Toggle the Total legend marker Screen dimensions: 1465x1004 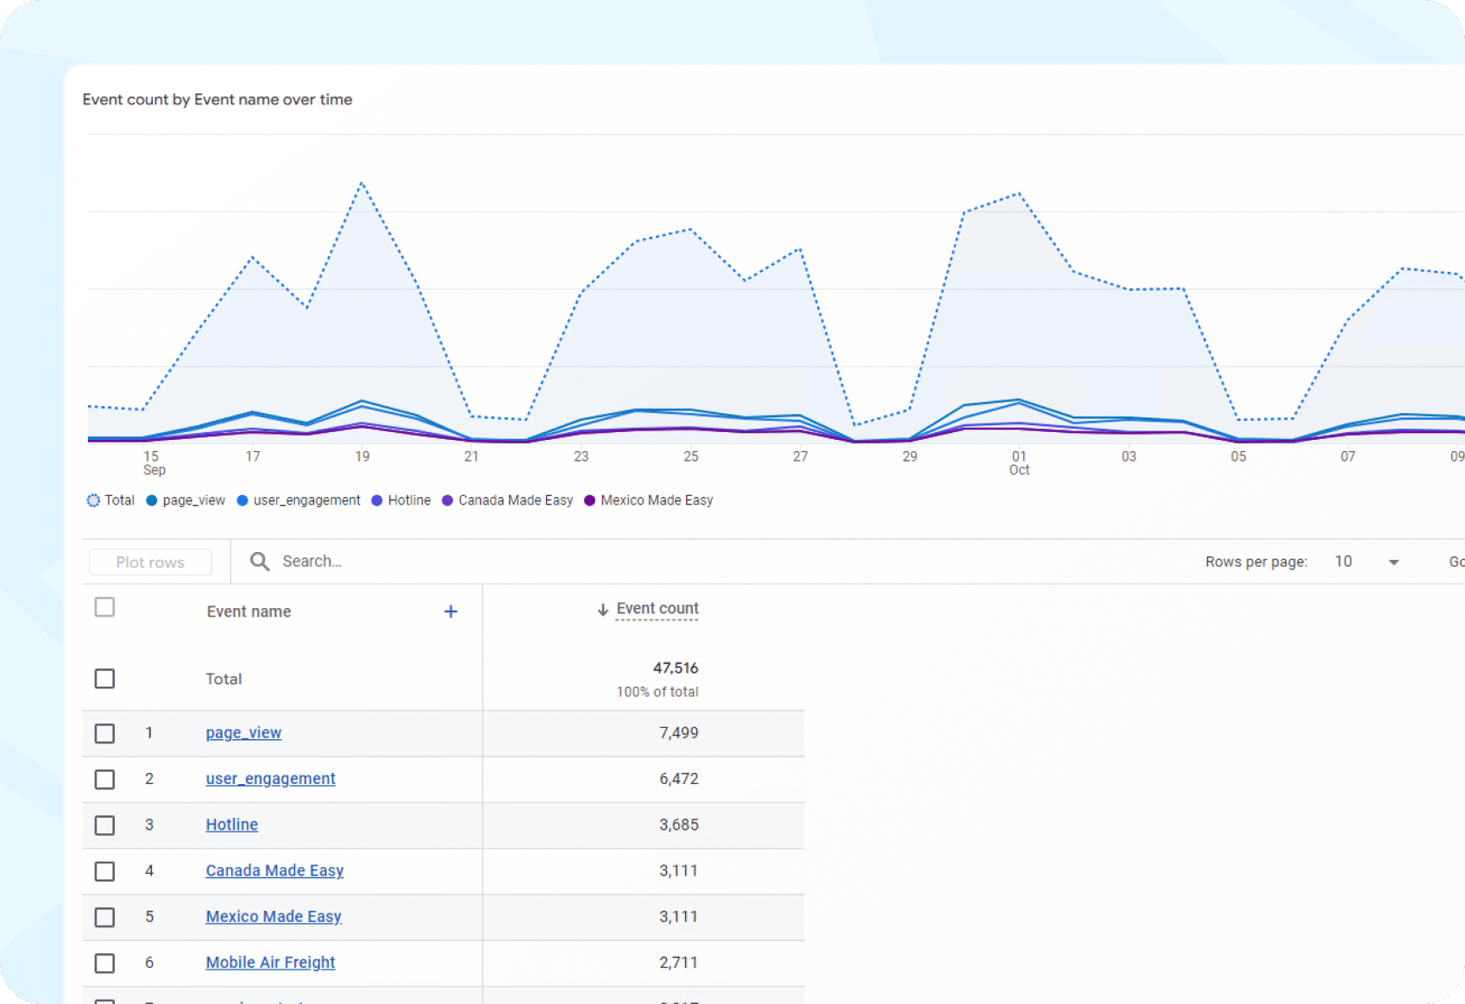(x=93, y=500)
